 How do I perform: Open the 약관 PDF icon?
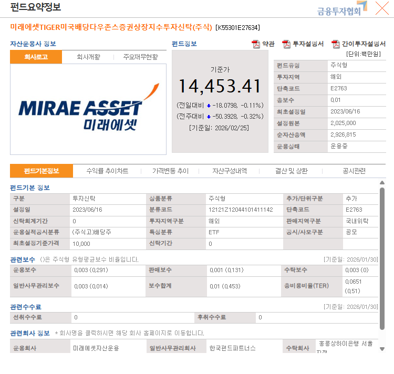tap(256, 44)
